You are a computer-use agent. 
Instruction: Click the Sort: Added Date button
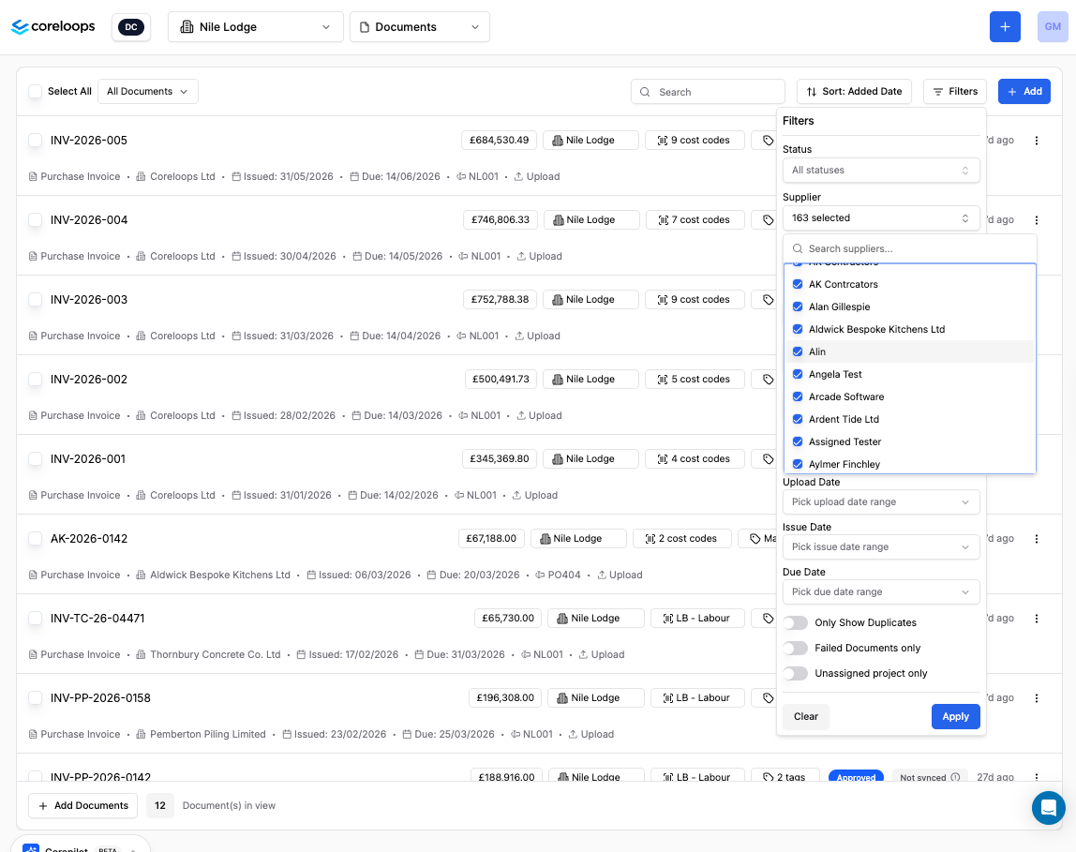click(x=854, y=91)
